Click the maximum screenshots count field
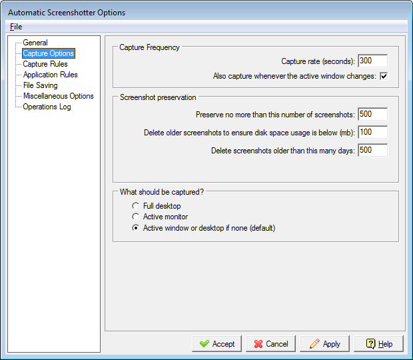Image resolution: width=413 pixels, height=360 pixels. [x=372, y=115]
